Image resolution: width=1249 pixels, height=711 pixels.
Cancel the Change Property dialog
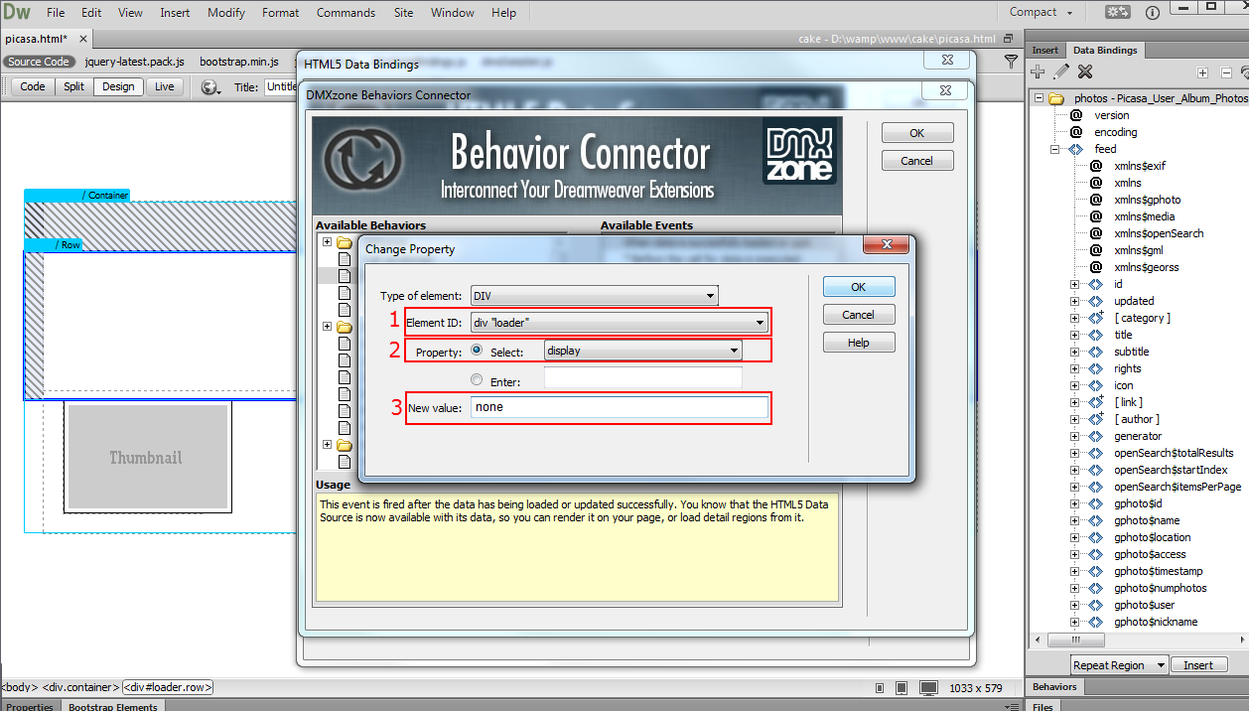[x=859, y=314]
